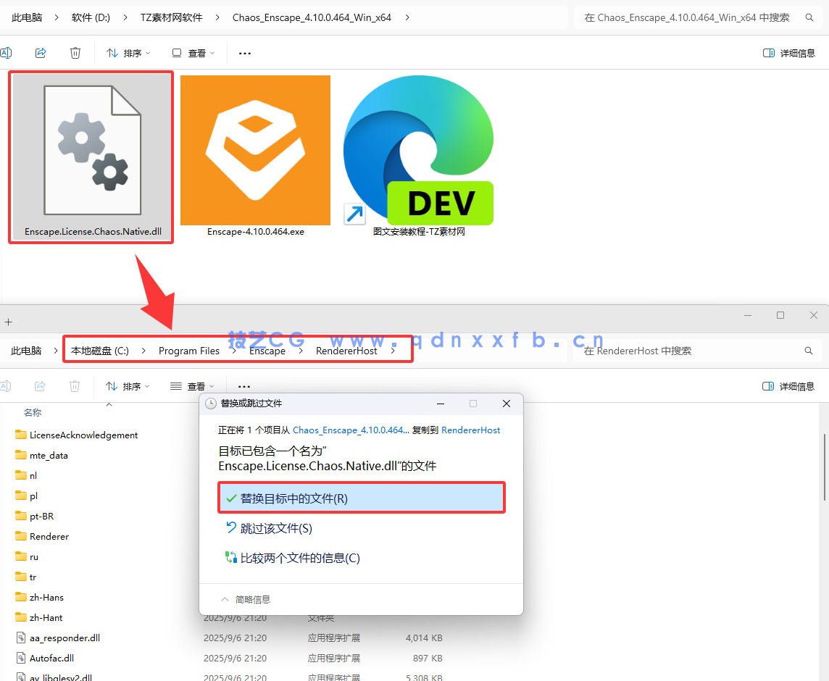829x681 pixels.
Task: Toggle the 详细信息 pane in top window
Action: tap(789, 53)
